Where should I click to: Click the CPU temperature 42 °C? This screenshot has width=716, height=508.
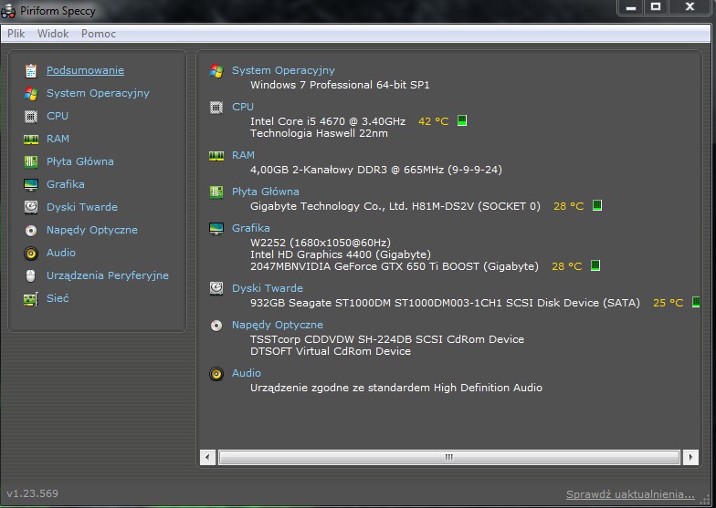click(x=433, y=121)
